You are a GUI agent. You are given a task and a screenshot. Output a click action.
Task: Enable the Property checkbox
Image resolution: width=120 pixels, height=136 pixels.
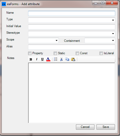pyautogui.click(x=30, y=53)
